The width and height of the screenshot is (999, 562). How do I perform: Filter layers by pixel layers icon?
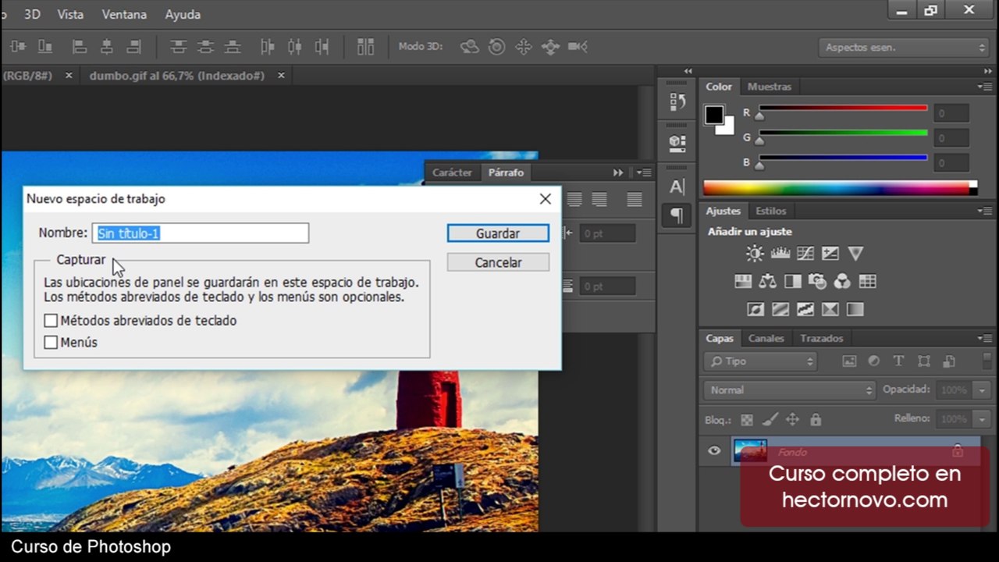(x=849, y=361)
